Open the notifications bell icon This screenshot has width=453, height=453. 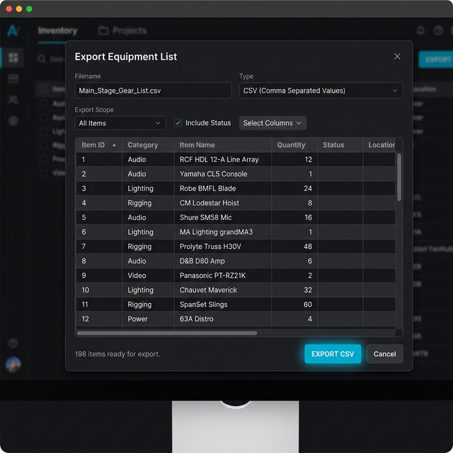point(420,30)
